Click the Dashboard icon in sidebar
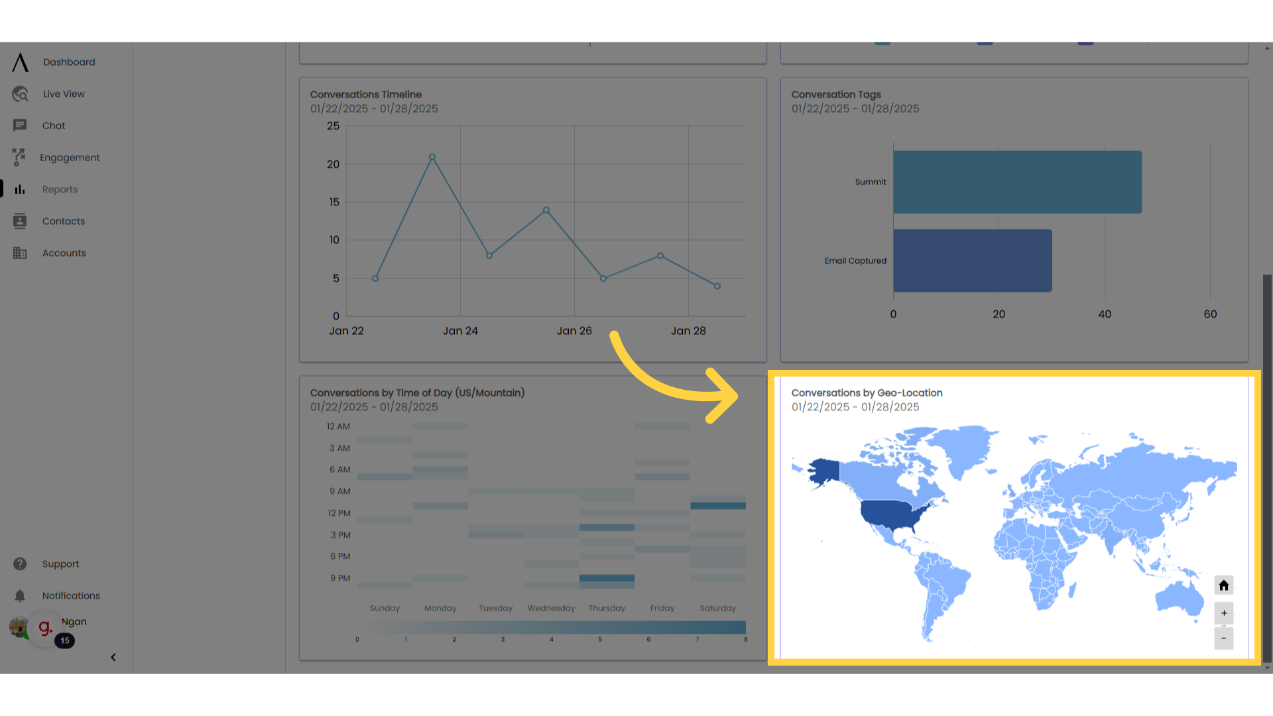 coord(19,62)
